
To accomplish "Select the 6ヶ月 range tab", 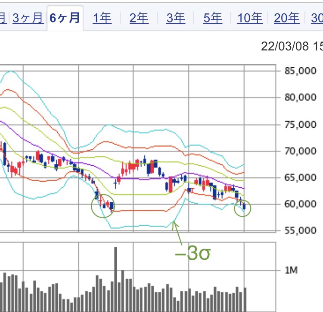I will pyautogui.click(x=65, y=18).
